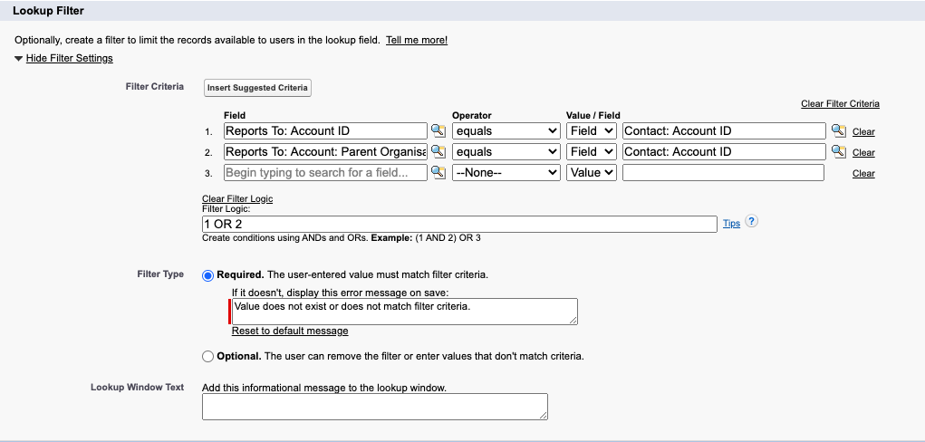This screenshot has width=925, height=442.
Task: Open value lookup icon for row 2
Action: click(x=838, y=152)
